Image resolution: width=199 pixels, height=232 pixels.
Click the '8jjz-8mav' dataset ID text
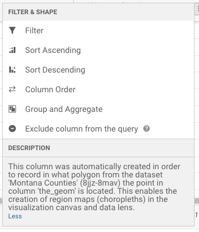tap(100, 183)
